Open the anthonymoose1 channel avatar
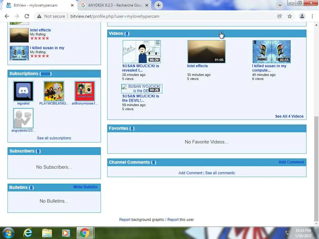This screenshot has width=319, height=239. coord(85,91)
